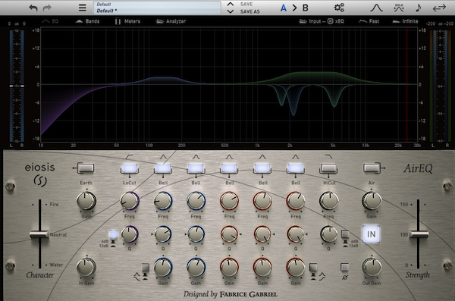
Task: Click the LoCut Q knob
Action: pos(130,234)
